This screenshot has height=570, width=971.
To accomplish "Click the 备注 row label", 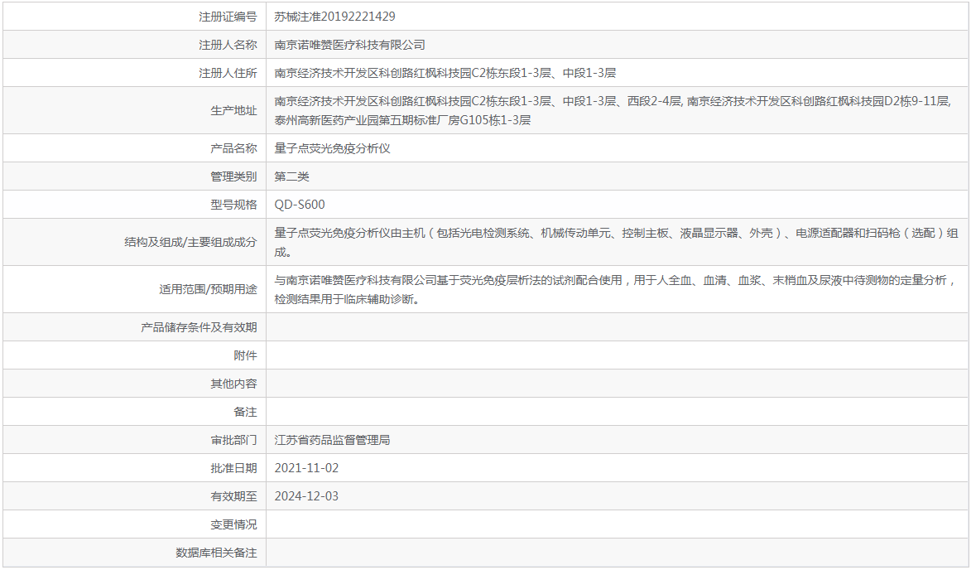I will point(245,412).
